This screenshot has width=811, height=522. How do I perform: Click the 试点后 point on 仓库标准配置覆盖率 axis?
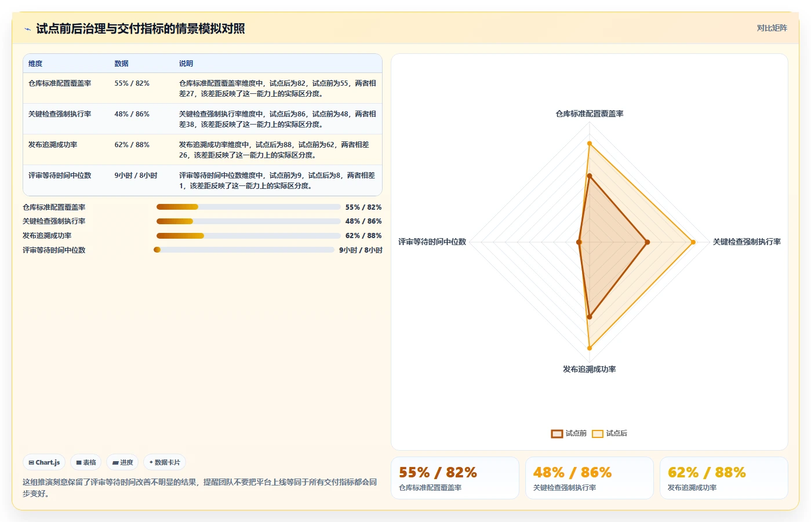click(590, 144)
